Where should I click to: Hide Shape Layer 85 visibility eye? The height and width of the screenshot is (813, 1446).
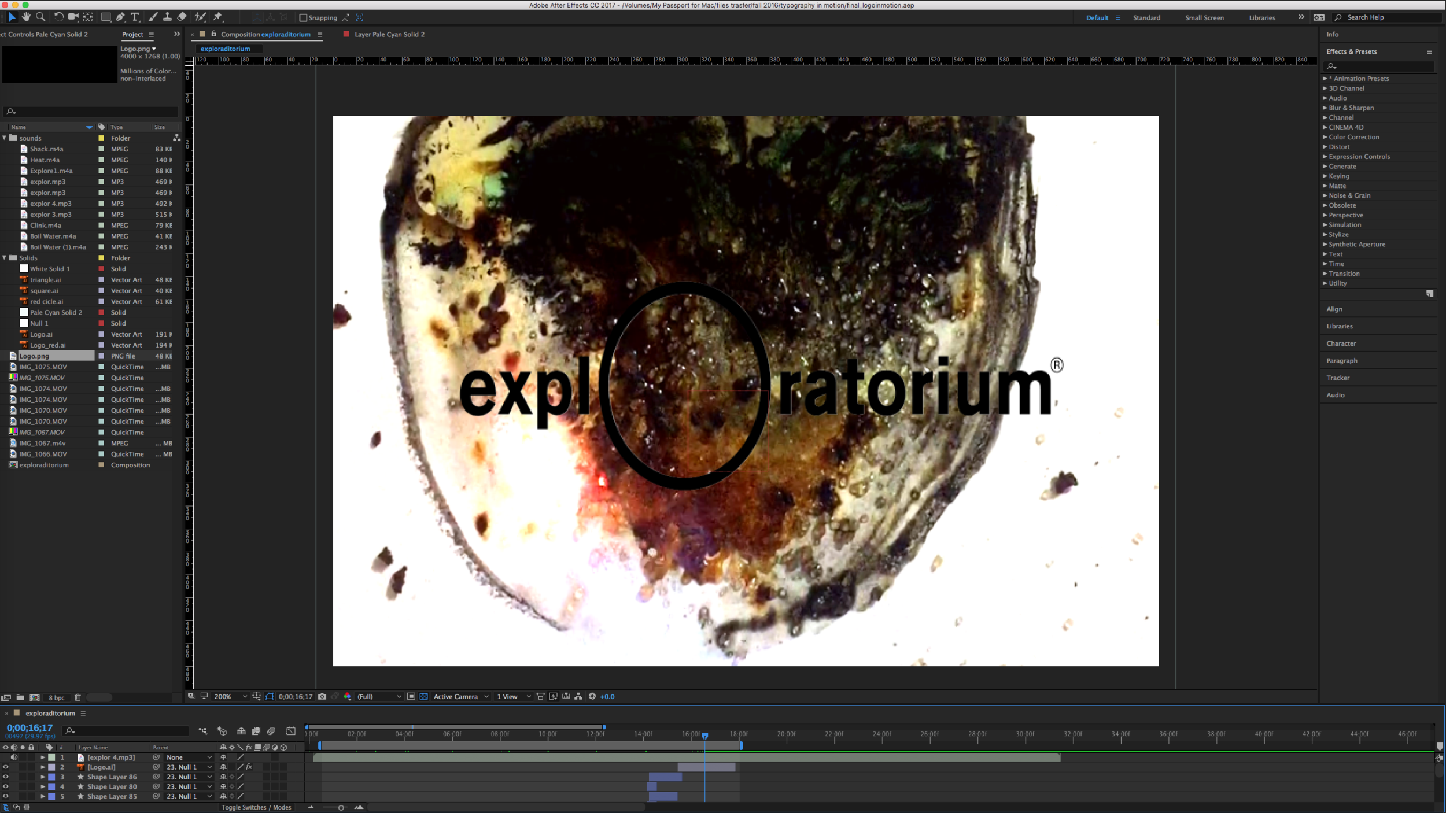(6, 796)
